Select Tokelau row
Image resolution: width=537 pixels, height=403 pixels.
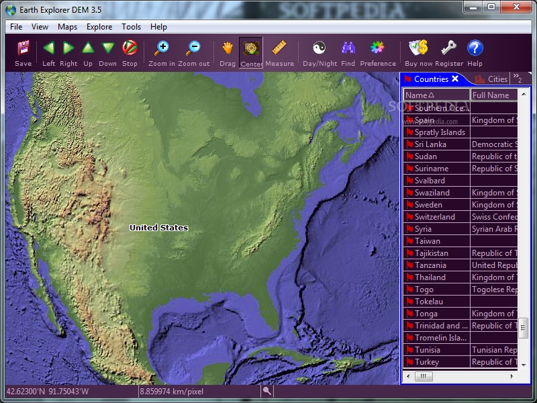460,301
